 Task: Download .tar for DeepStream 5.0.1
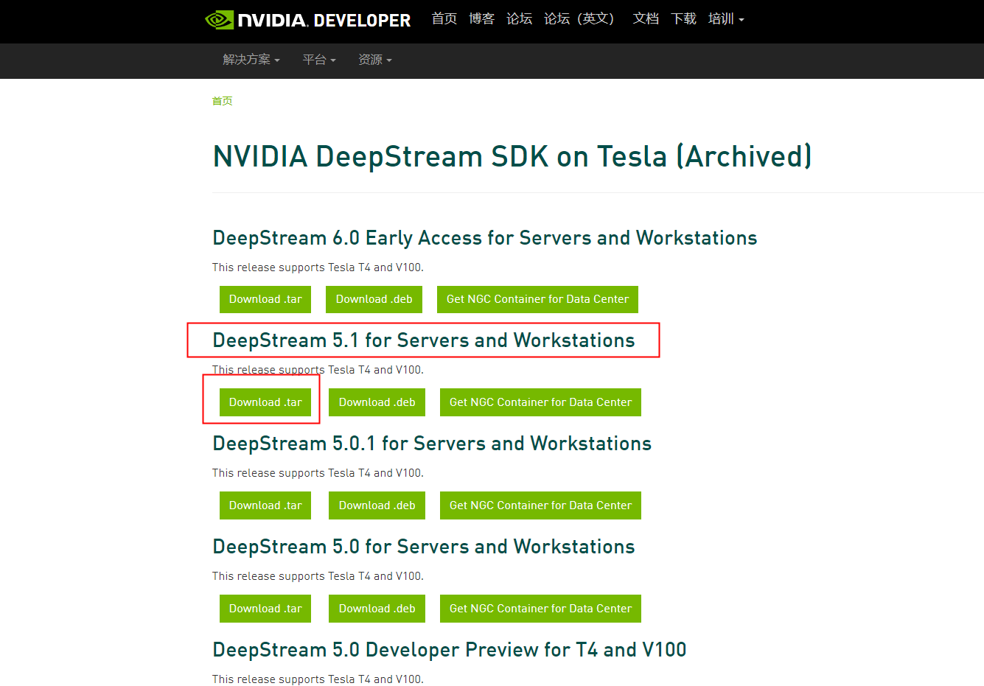coord(265,505)
